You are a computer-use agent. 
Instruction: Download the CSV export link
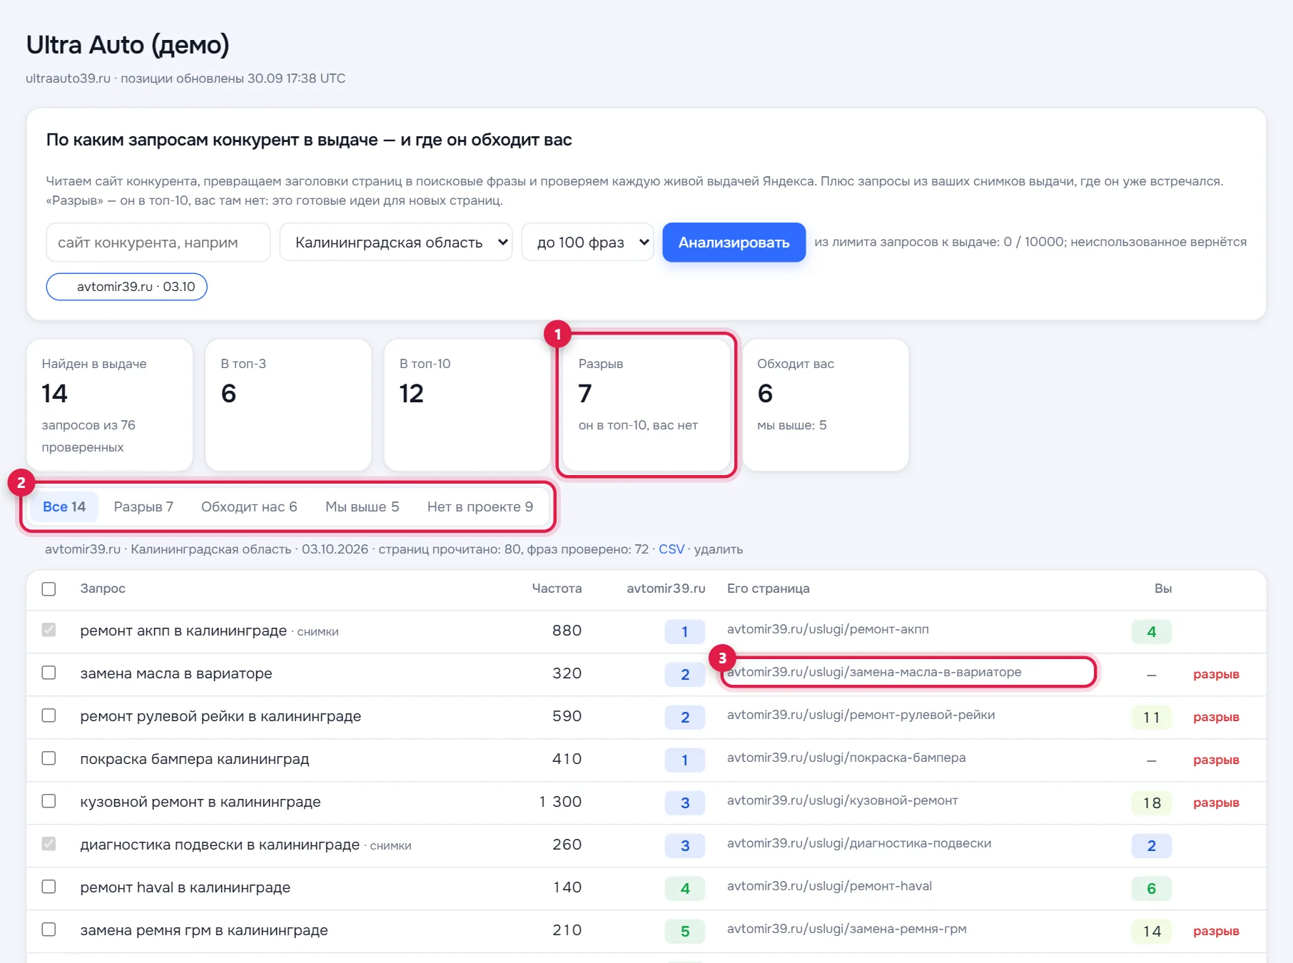pos(671,549)
